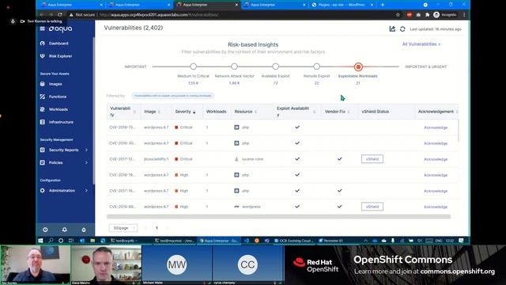Open the browser extensions puzzle icon
506x285 pixels.
(427, 14)
